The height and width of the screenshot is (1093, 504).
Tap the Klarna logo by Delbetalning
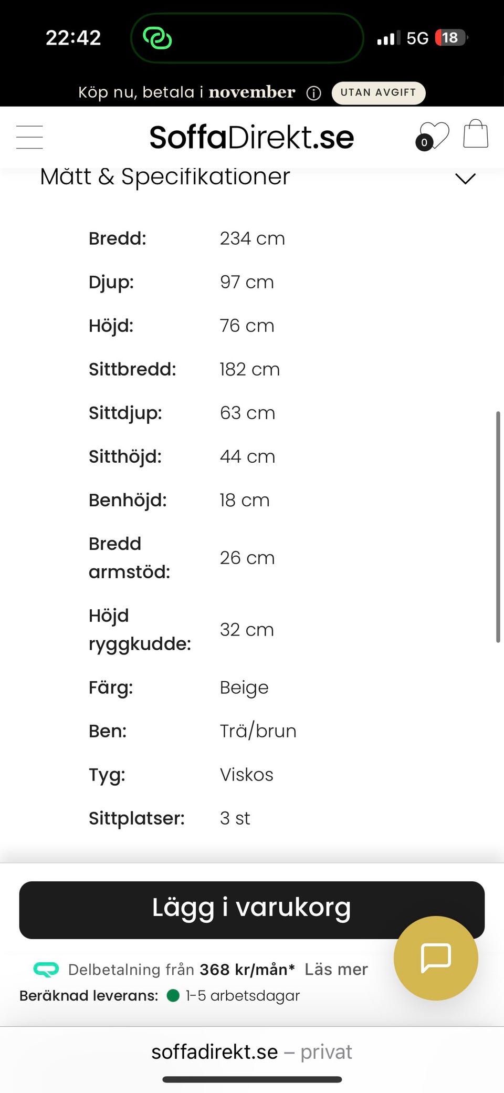click(46, 969)
